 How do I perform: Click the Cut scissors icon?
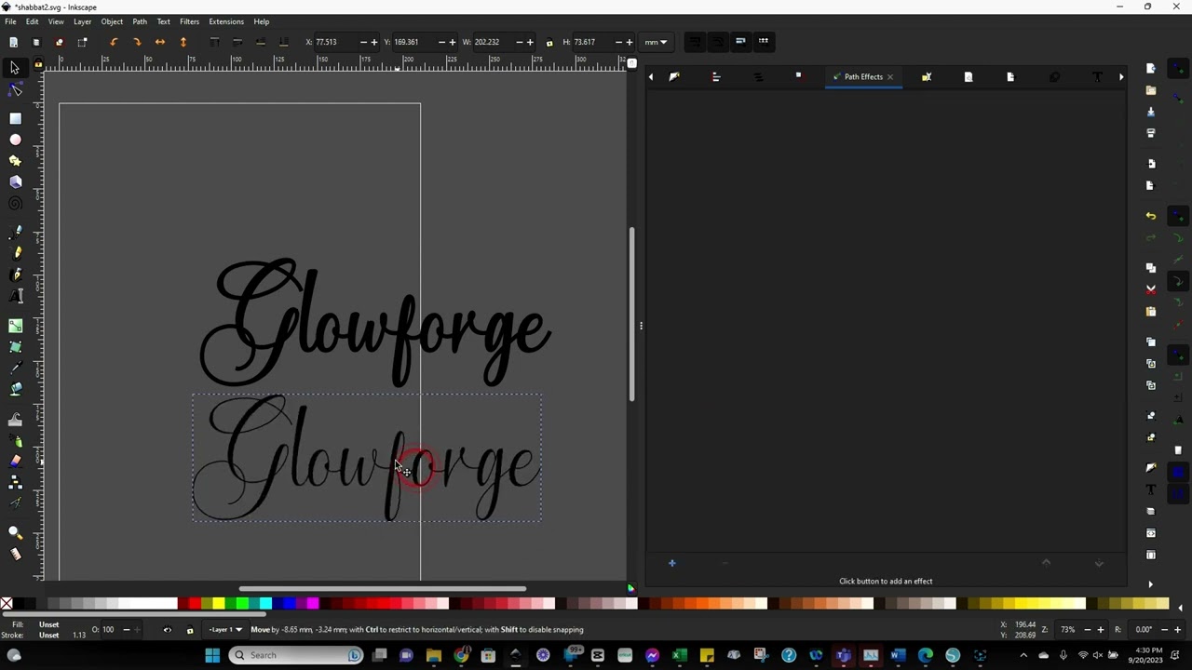tap(1151, 289)
